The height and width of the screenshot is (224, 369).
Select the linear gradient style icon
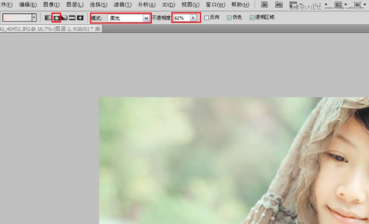pyautogui.click(x=48, y=18)
